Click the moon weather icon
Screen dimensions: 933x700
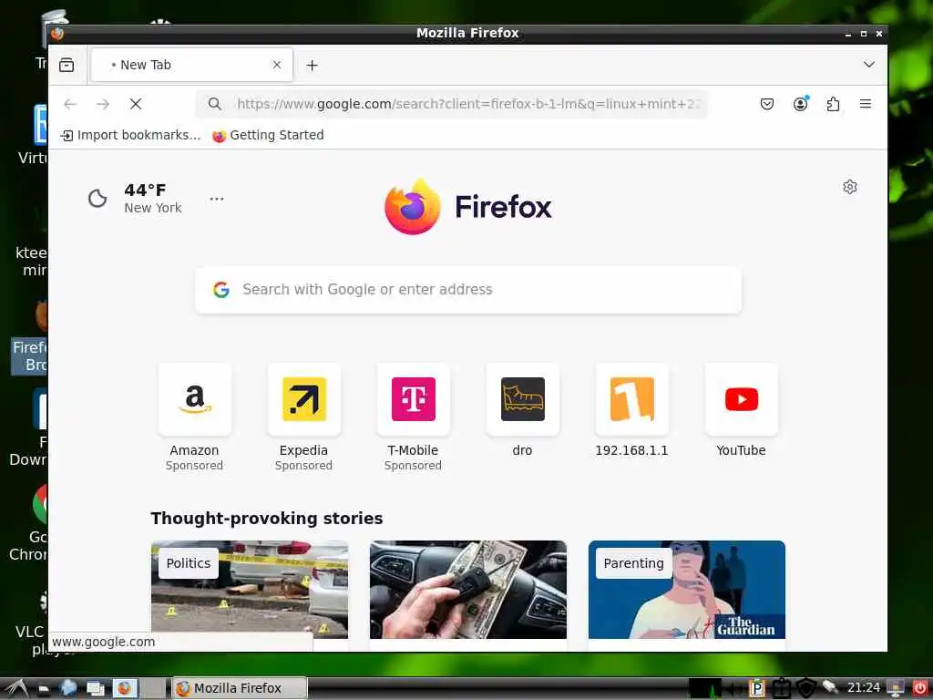(x=97, y=198)
